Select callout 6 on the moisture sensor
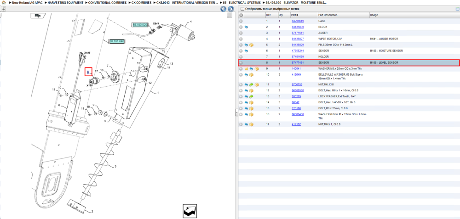Screen dimensions: 460x219 click(x=59, y=105)
